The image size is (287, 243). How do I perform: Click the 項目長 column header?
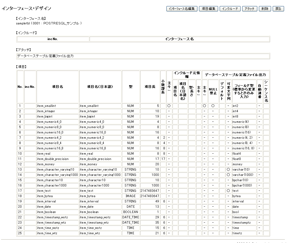150,87
